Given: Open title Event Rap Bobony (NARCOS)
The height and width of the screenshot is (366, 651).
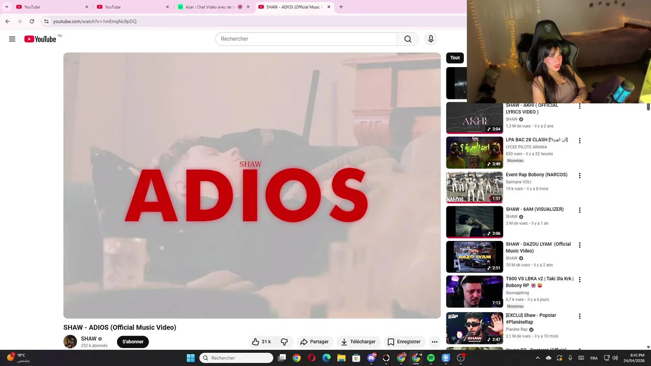Looking at the screenshot, I should pyautogui.click(x=537, y=175).
